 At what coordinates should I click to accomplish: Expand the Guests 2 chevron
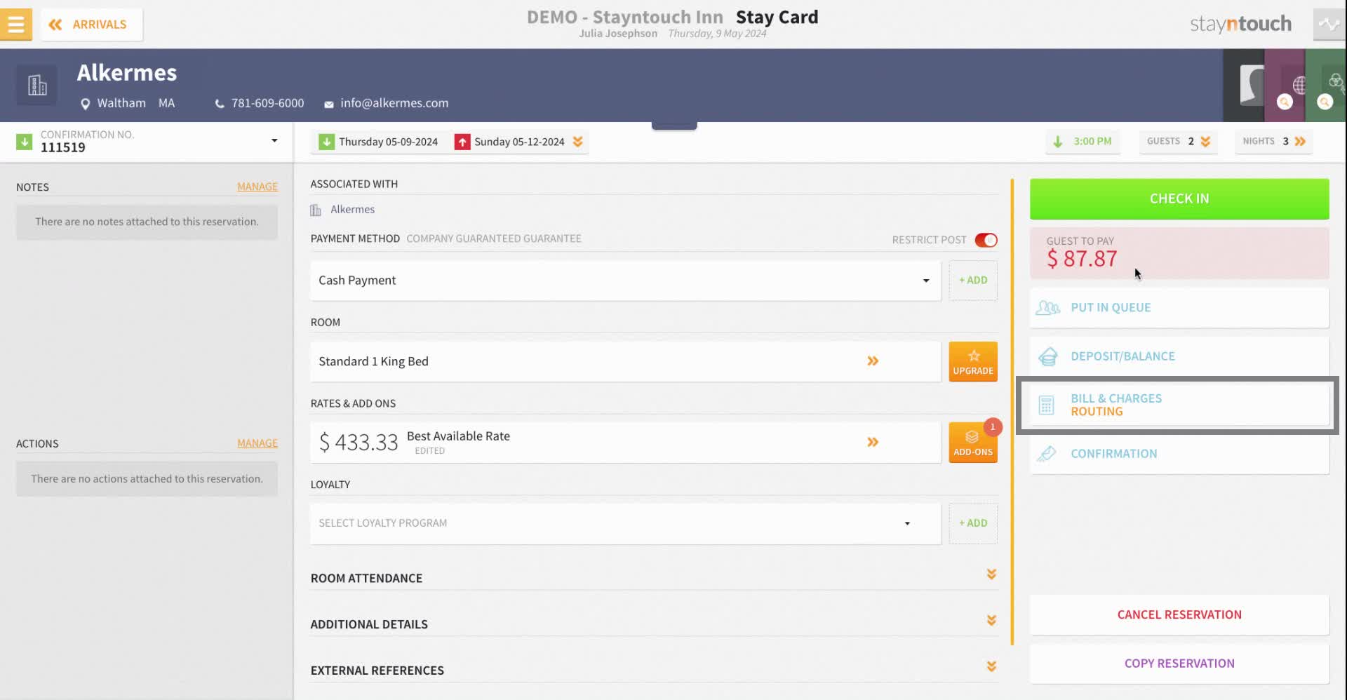(1205, 142)
